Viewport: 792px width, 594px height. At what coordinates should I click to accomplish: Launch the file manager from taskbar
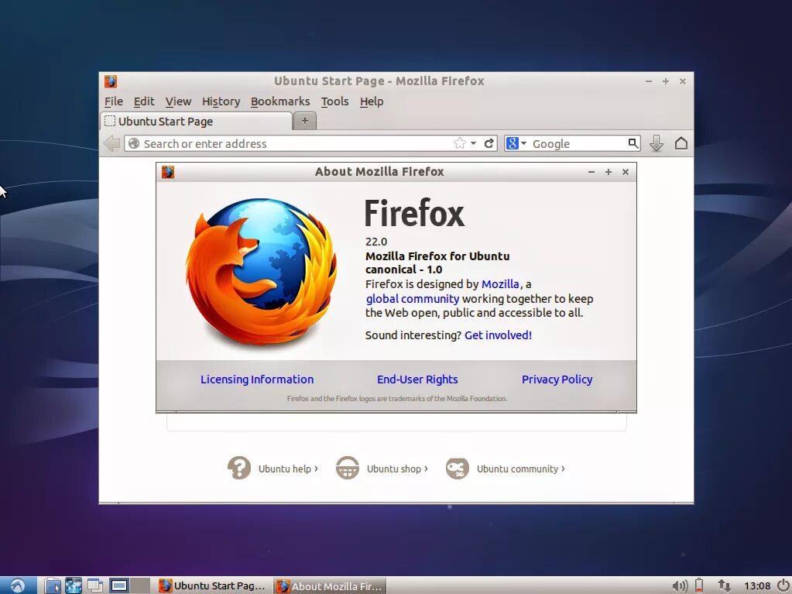click(x=53, y=585)
